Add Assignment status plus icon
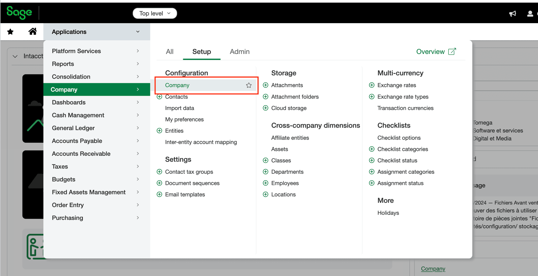 372,183
